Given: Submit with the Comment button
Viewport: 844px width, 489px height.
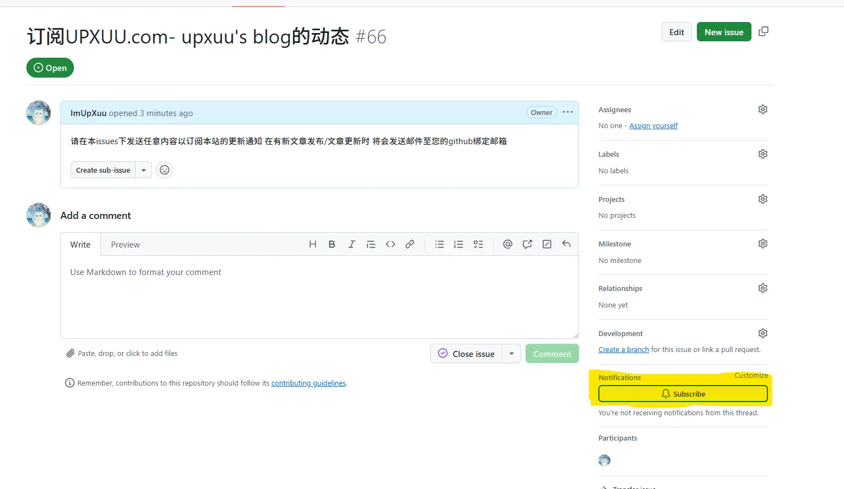Looking at the screenshot, I should click(x=552, y=354).
